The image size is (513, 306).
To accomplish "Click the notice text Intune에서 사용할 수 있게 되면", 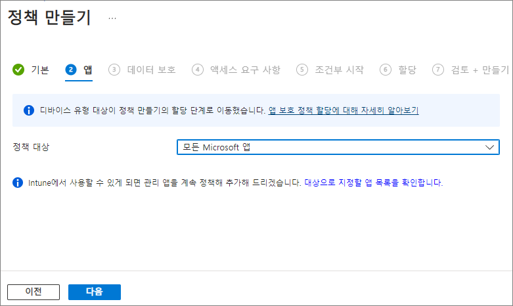I will (85, 183).
